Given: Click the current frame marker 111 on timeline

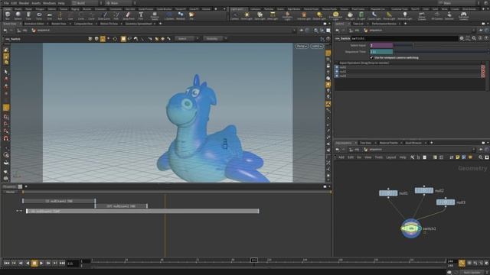Looking at the screenshot, I should 254,260.
